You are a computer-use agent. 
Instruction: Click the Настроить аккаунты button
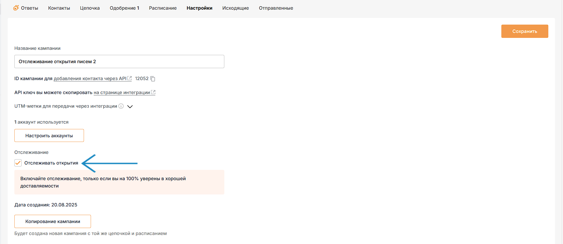click(x=49, y=136)
